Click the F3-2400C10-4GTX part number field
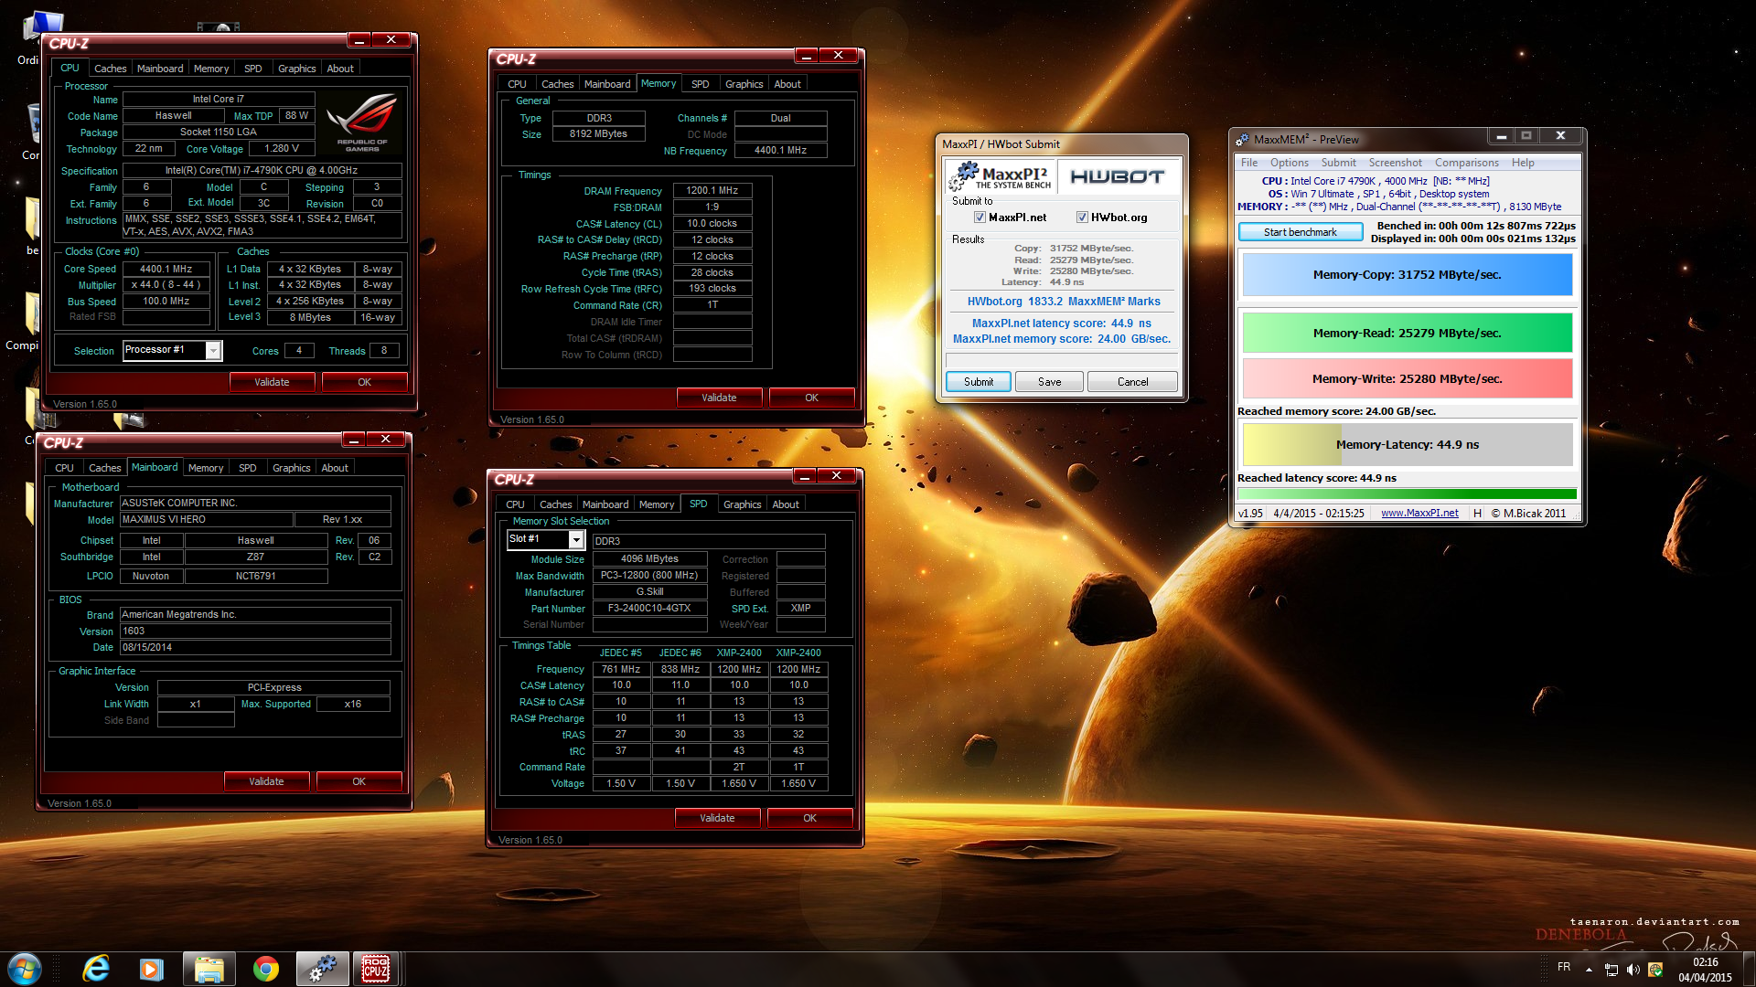Viewport: 1756px width, 987px height. (x=649, y=608)
